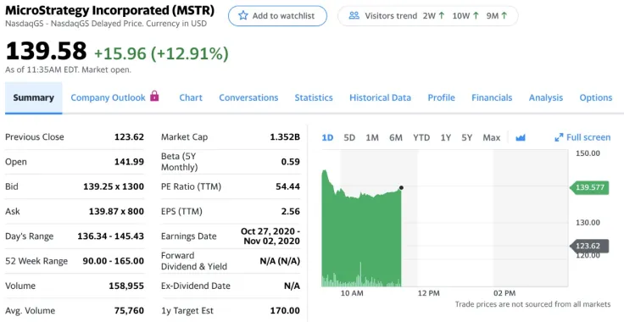The height and width of the screenshot is (322, 624).
Task: Open the Financials tab
Action: click(492, 97)
